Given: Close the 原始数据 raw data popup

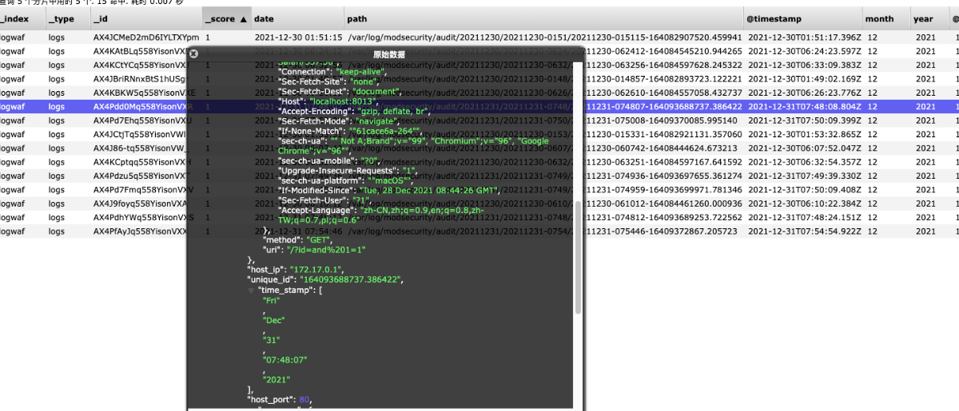Looking at the screenshot, I should point(193,54).
